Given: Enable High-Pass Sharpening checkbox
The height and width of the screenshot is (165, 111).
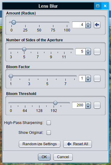Looking at the screenshot, I should pos(49,123).
